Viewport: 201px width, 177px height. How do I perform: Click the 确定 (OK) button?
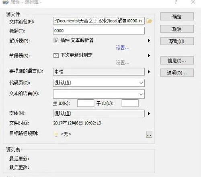pyautogui.click(x=177, y=16)
